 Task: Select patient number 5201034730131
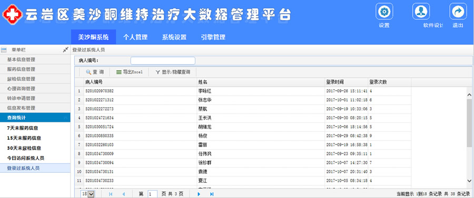(x=100, y=172)
